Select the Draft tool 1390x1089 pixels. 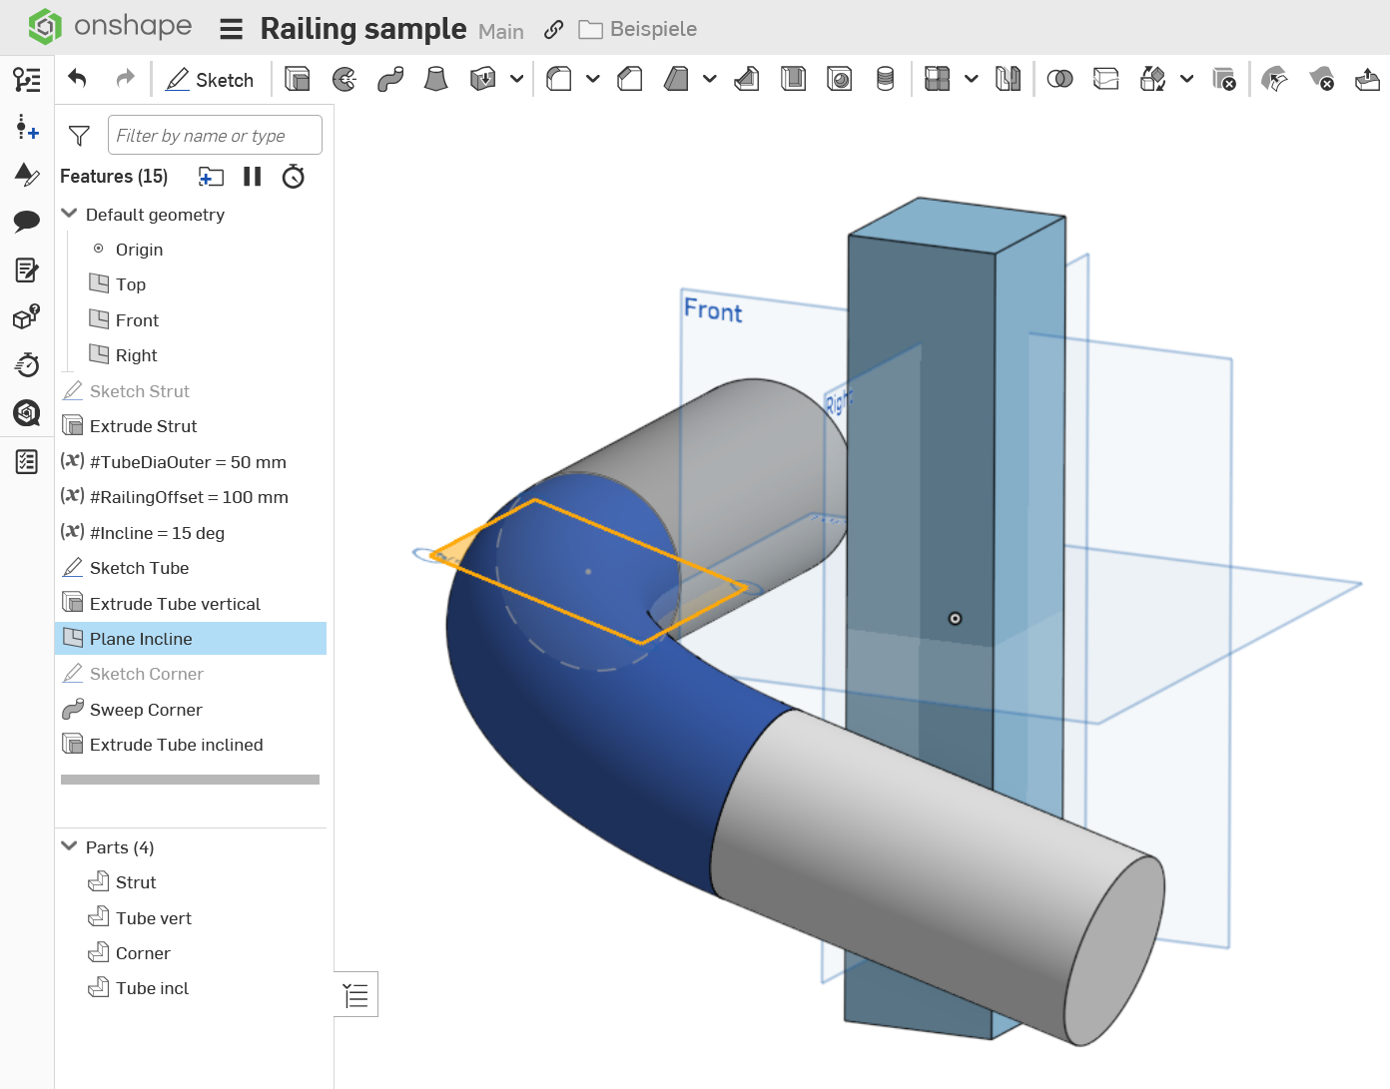676,79
